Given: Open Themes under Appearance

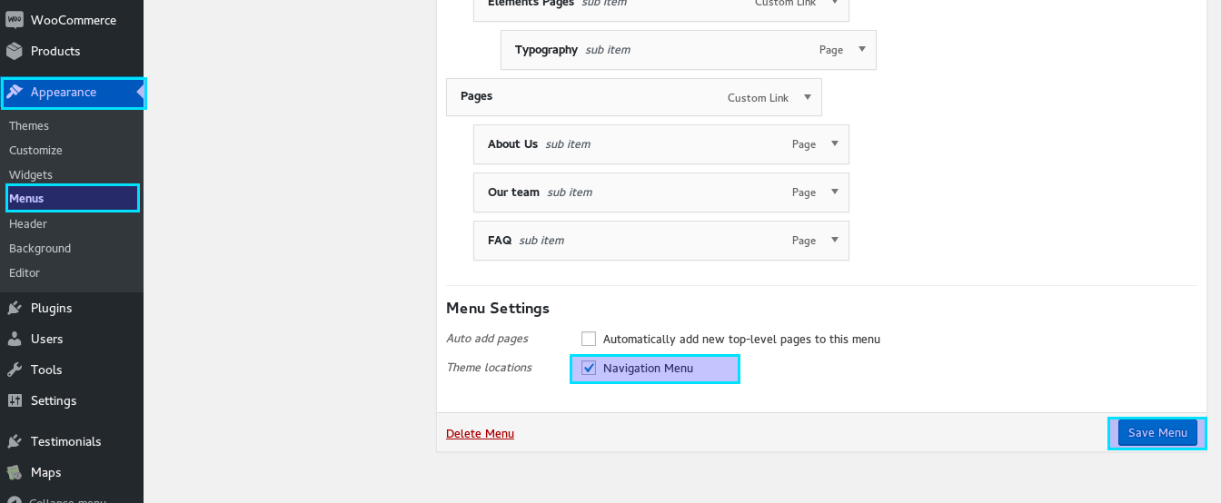Looking at the screenshot, I should (x=29, y=126).
